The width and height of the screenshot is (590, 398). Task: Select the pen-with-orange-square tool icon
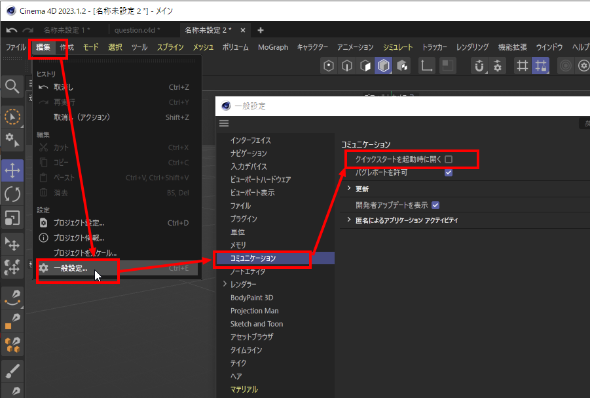[12, 321]
